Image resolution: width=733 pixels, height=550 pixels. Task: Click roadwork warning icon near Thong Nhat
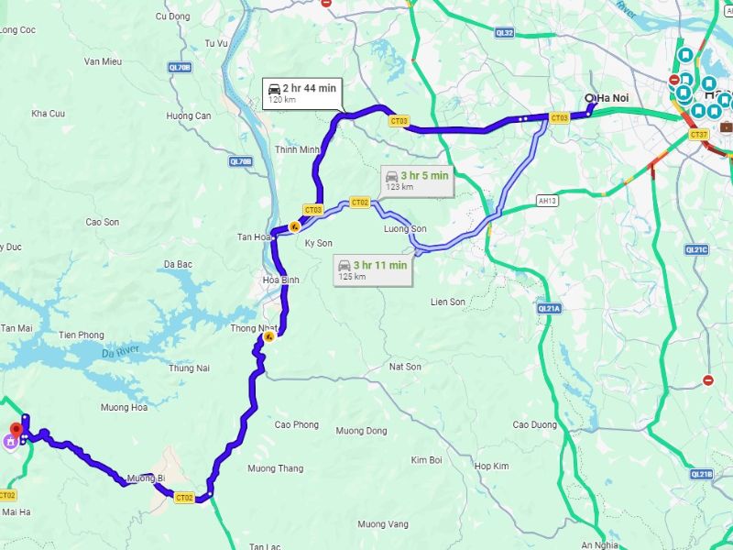pos(268,336)
